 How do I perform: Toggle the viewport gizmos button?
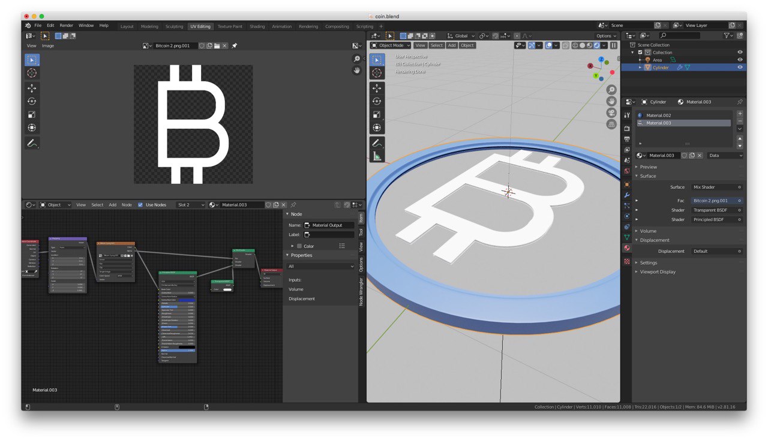(x=531, y=45)
